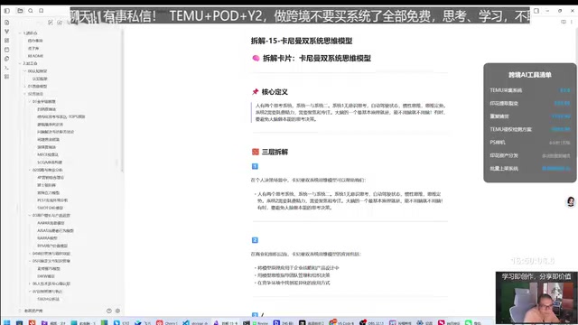578x325 pixels.
Task: Click the blue numbered '1' heading marker
Action: click(x=255, y=166)
